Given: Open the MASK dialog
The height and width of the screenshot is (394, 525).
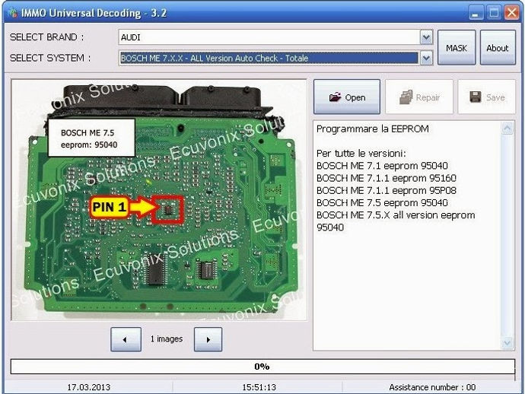Looking at the screenshot, I should click(x=457, y=48).
